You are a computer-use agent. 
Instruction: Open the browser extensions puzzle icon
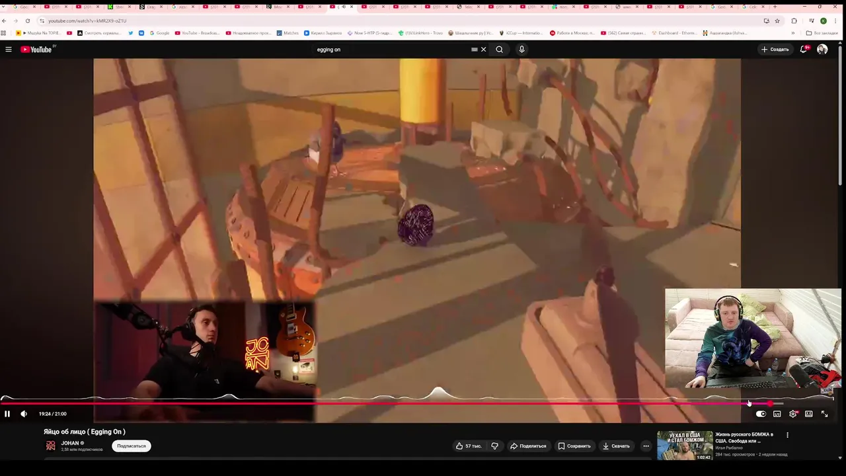coord(794,21)
